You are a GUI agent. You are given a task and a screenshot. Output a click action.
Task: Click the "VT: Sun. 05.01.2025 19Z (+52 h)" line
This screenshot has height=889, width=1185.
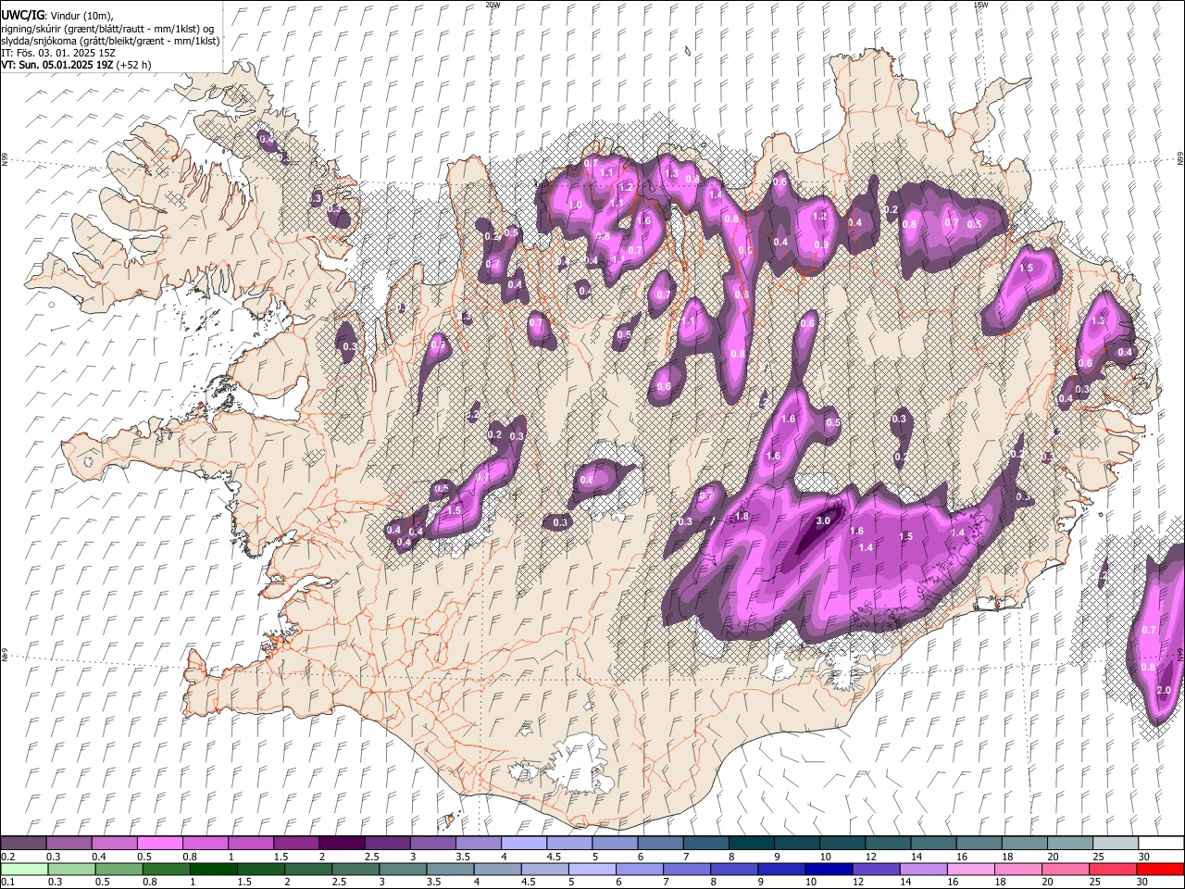click(x=76, y=65)
